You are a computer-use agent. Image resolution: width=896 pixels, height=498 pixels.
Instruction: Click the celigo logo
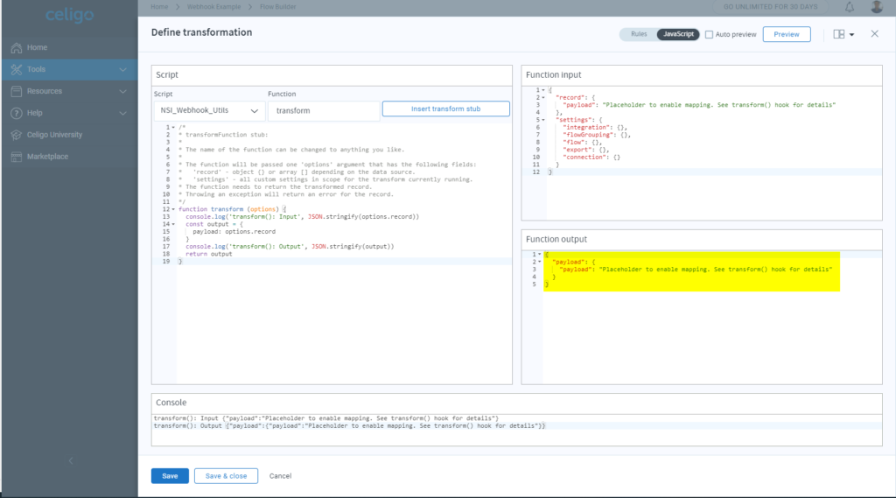point(70,15)
